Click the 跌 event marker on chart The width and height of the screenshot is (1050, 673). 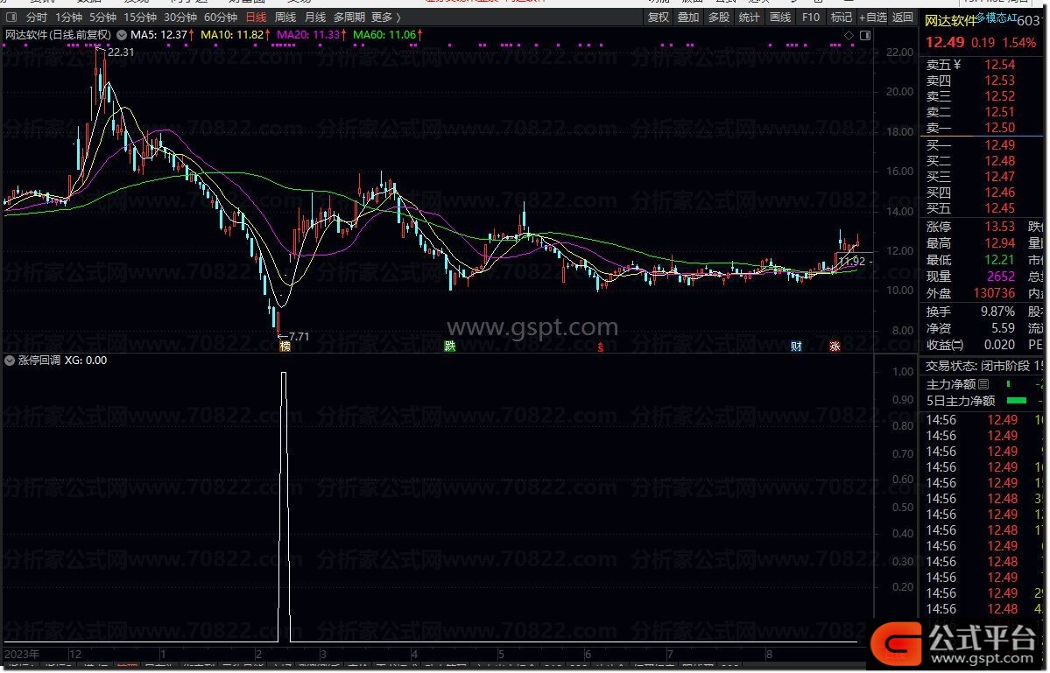coord(450,346)
